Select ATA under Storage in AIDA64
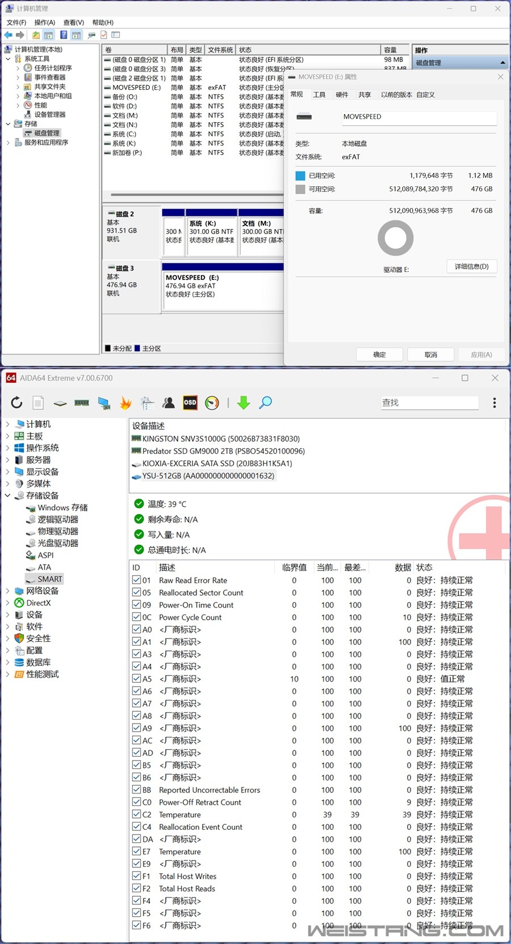The width and height of the screenshot is (511, 944). pos(44,567)
